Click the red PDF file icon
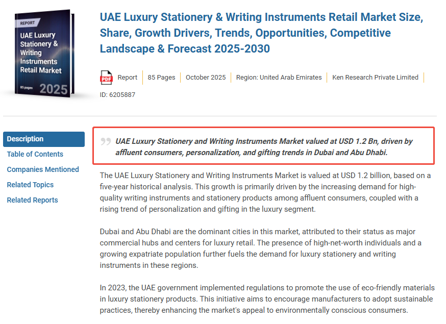The image size is (446, 324). click(x=106, y=78)
